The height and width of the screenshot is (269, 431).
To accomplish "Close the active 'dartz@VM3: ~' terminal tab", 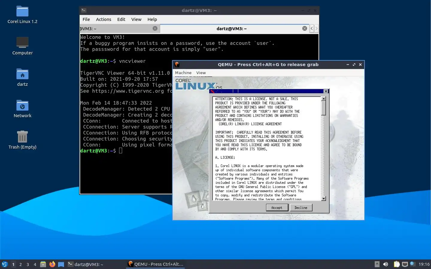I will tap(304, 28).
